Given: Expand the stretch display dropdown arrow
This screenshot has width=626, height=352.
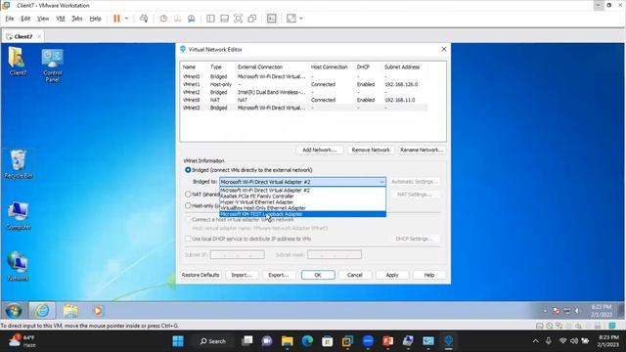Looking at the screenshot, I should pos(301,19).
